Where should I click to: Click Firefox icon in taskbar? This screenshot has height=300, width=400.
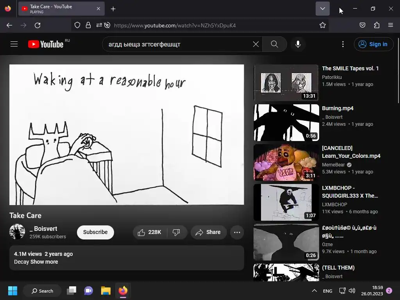[123, 291]
